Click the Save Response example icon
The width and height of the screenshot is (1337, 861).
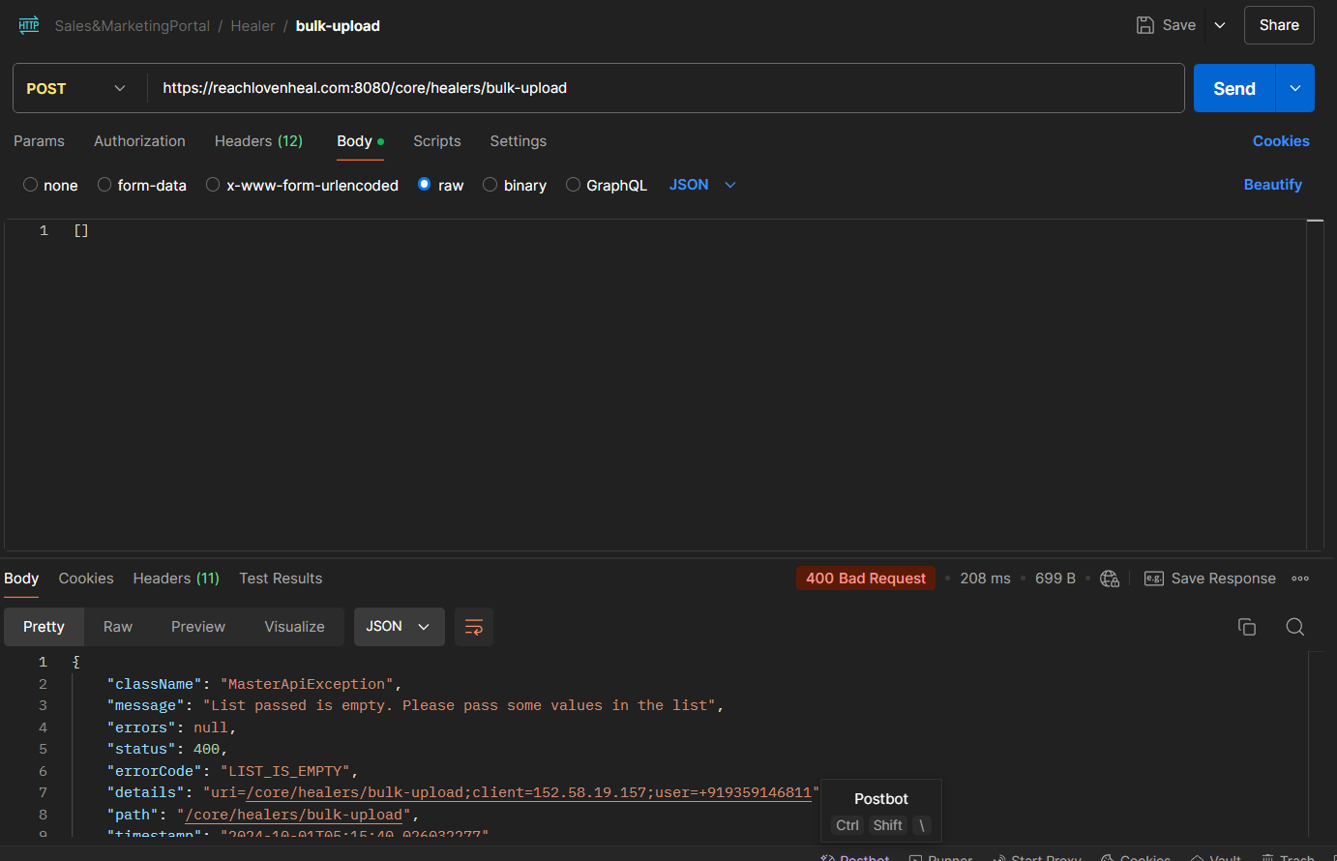click(1153, 579)
